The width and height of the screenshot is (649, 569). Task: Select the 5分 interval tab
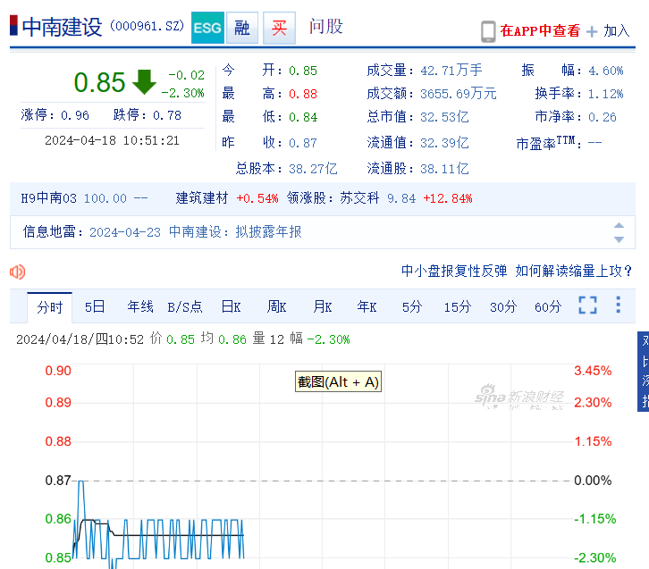point(412,306)
